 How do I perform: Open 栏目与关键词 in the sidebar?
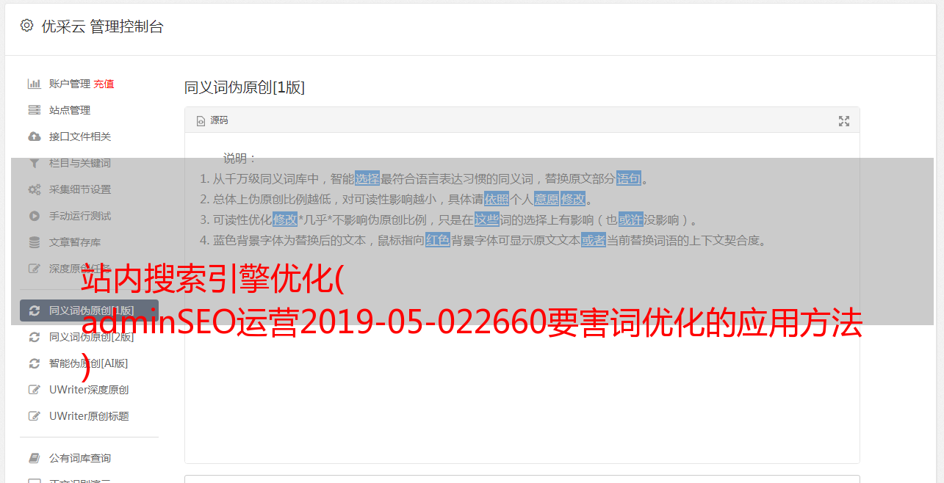click(80, 163)
